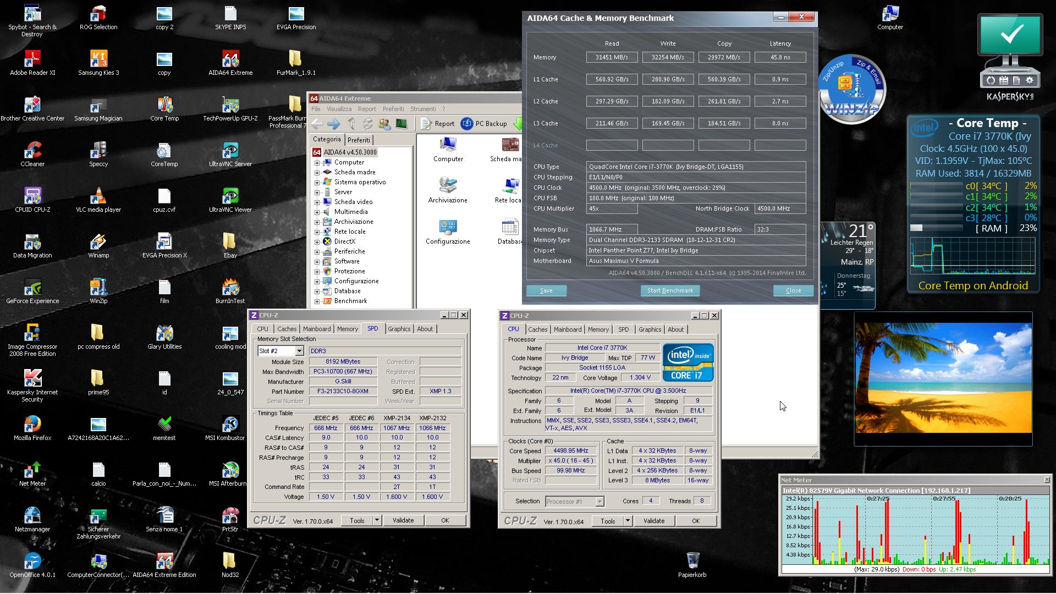The height and width of the screenshot is (594, 1056).
Task: Open the Samsung Magician desktop icon
Action: pyautogui.click(x=98, y=108)
